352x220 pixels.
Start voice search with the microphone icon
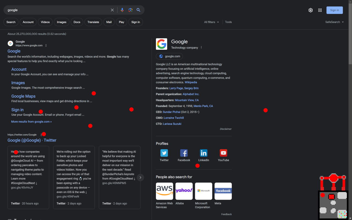pyautogui.click(x=122, y=10)
